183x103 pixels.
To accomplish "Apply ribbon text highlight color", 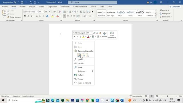I will pyautogui.click(x=53, y=16).
